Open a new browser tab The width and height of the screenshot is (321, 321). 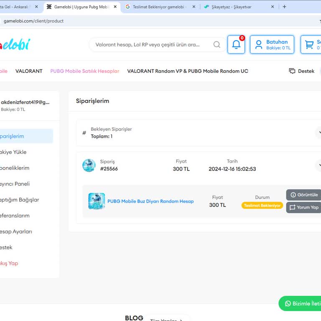pyautogui.click(x=284, y=7)
